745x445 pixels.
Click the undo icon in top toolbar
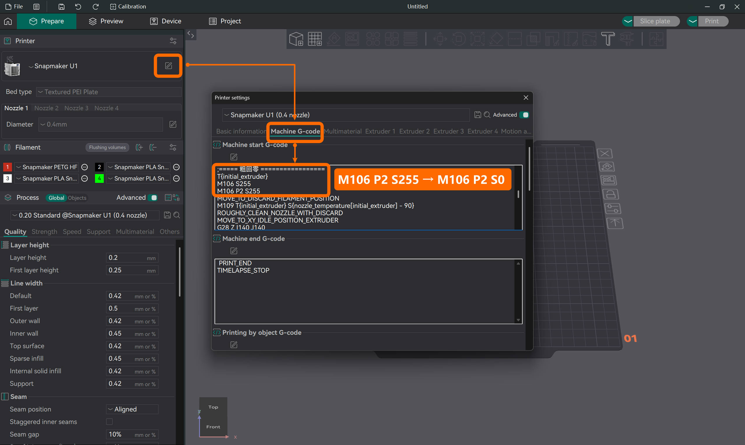point(78,7)
